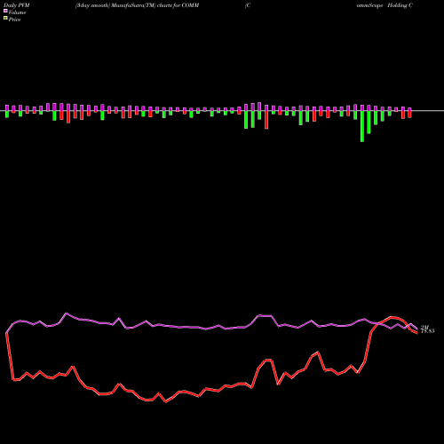Select the 'Price' legend label
The height and width of the screenshot is (444, 444).
(x=14, y=20)
